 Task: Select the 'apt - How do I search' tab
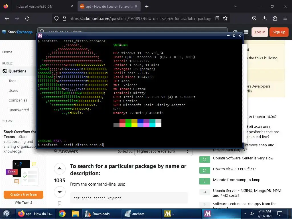point(109,6)
